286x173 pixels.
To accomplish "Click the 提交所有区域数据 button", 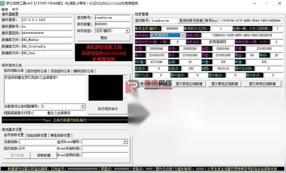I will click(x=262, y=84).
